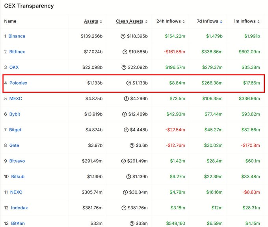This screenshot has height=227, width=268.
Task: Select Bybit clean assets $12.469b
Action: [138, 114]
